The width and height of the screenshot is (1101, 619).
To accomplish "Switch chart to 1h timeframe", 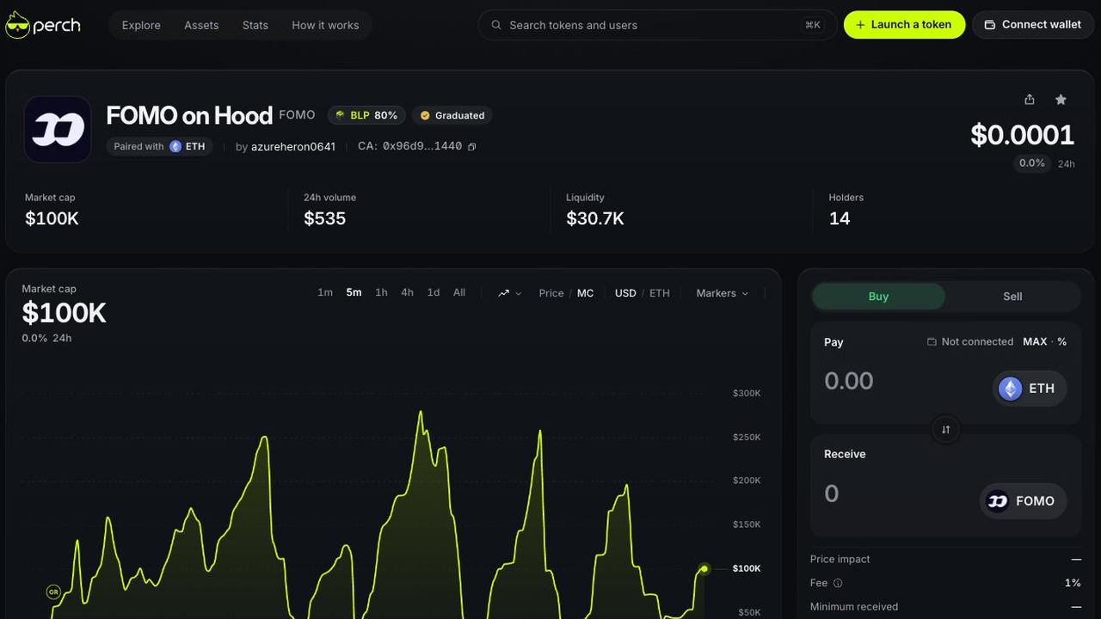I will point(381,293).
